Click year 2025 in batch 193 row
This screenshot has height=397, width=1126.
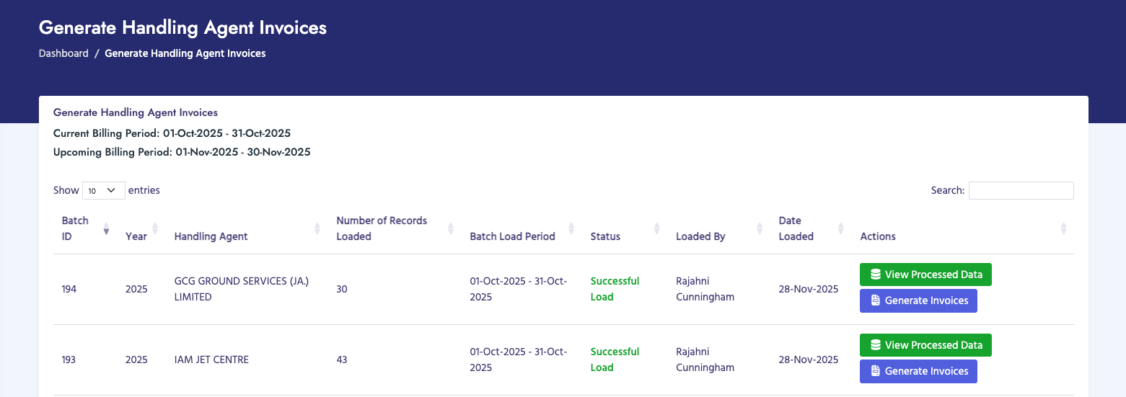(136, 360)
